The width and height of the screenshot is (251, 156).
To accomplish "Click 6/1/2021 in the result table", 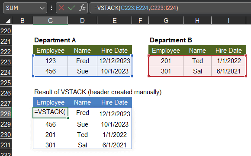I will click(x=114, y=145).
